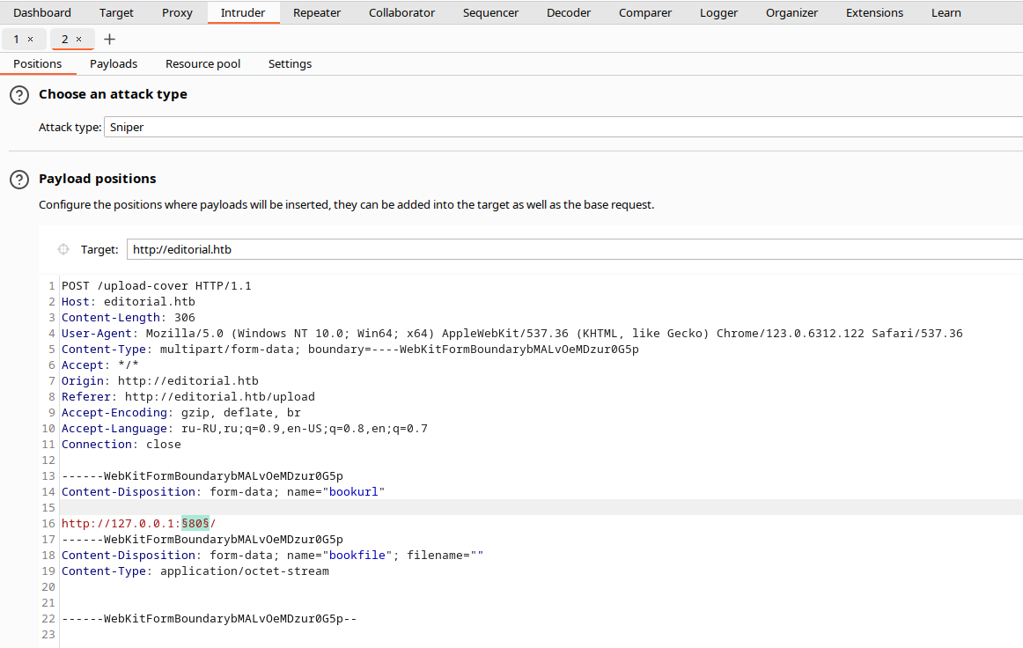Screen dimensions: 1023x648
Task: Click the User-Agent header line
Action: [512, 334]
